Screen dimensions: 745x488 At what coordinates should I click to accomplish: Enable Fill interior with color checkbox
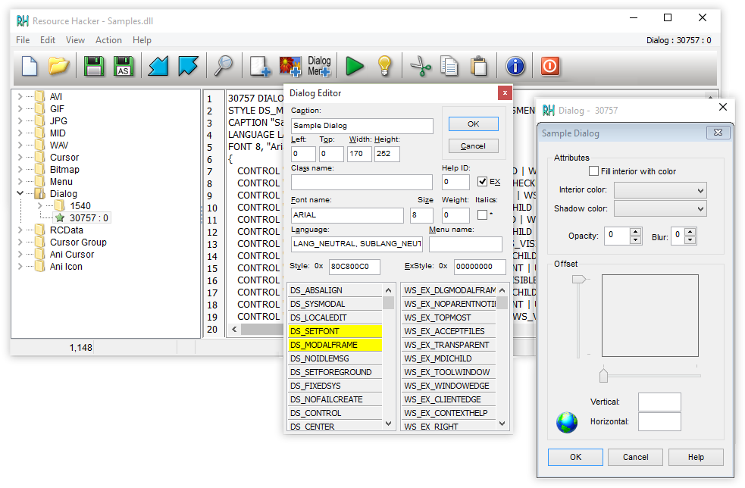click(593, 171)
